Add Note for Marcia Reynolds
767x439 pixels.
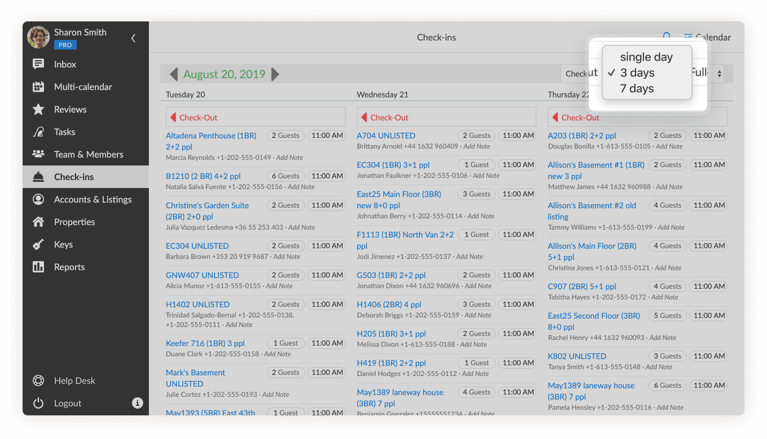[x=289, y=158]
